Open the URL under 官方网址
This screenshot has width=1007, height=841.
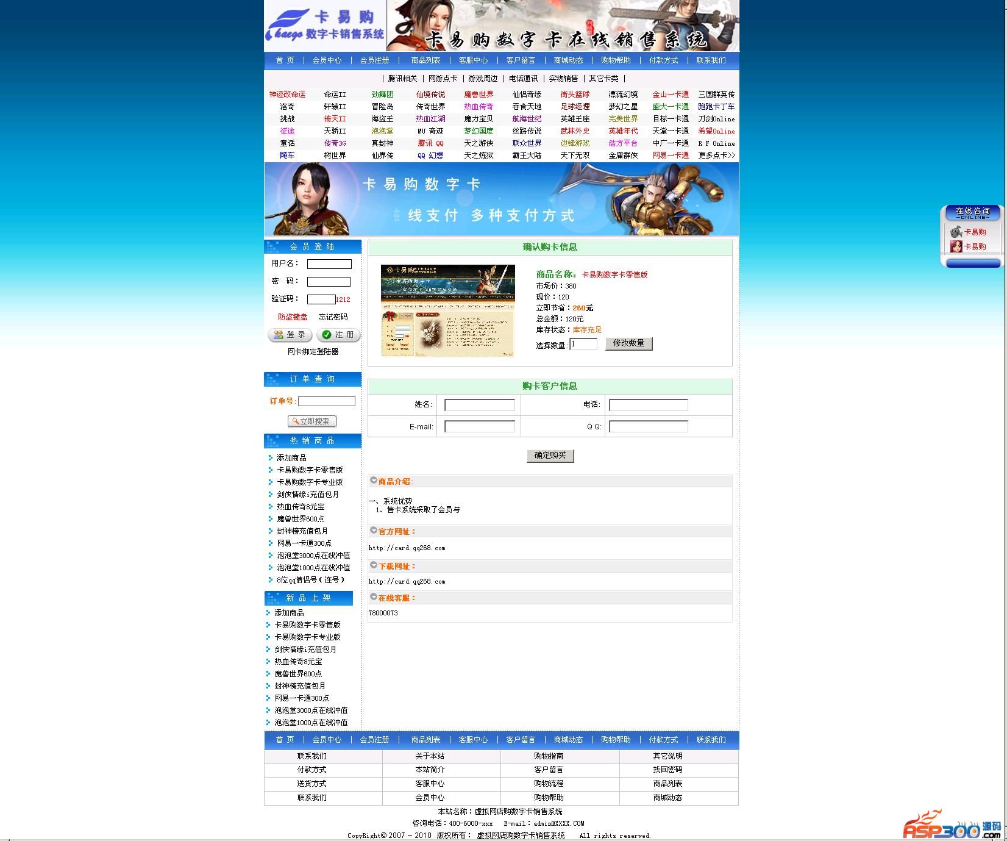tap(407, 548)
